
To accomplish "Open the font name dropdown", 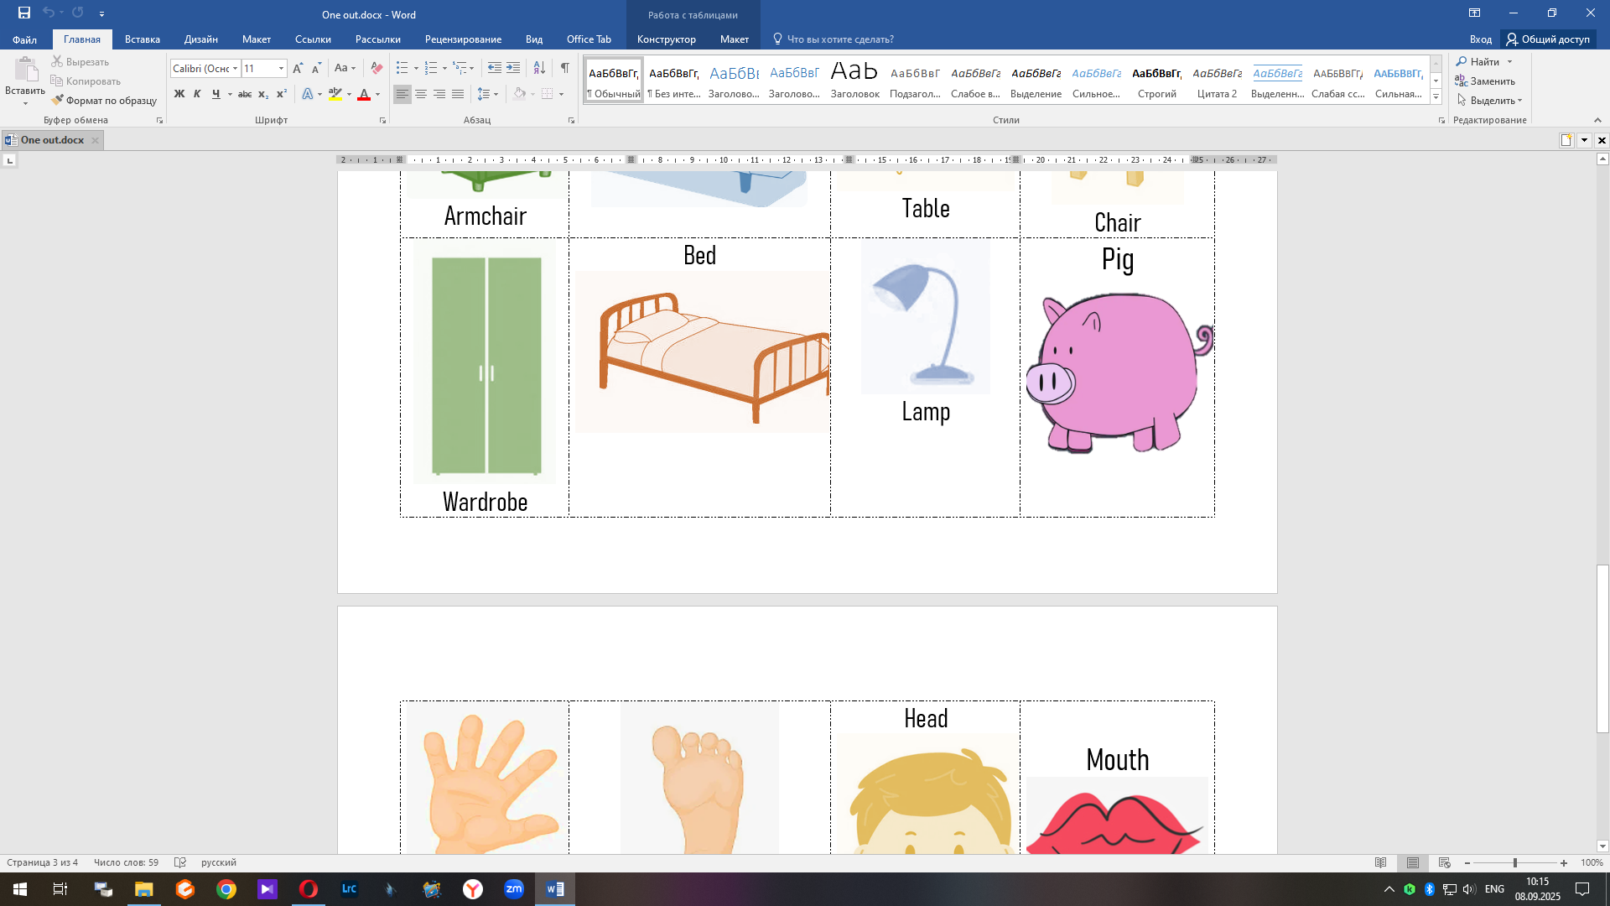I will click(x=235, y=69).
